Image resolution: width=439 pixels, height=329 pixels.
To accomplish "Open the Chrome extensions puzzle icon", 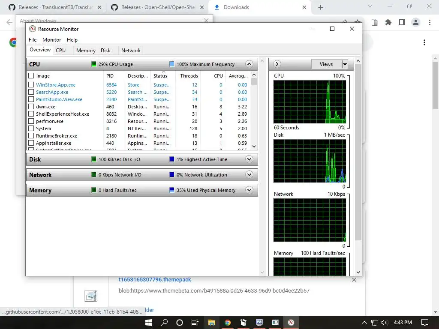I will coord(388,22).
